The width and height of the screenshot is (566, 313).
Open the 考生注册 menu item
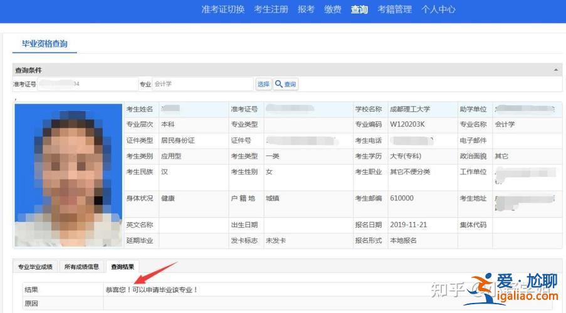[271, 9]
